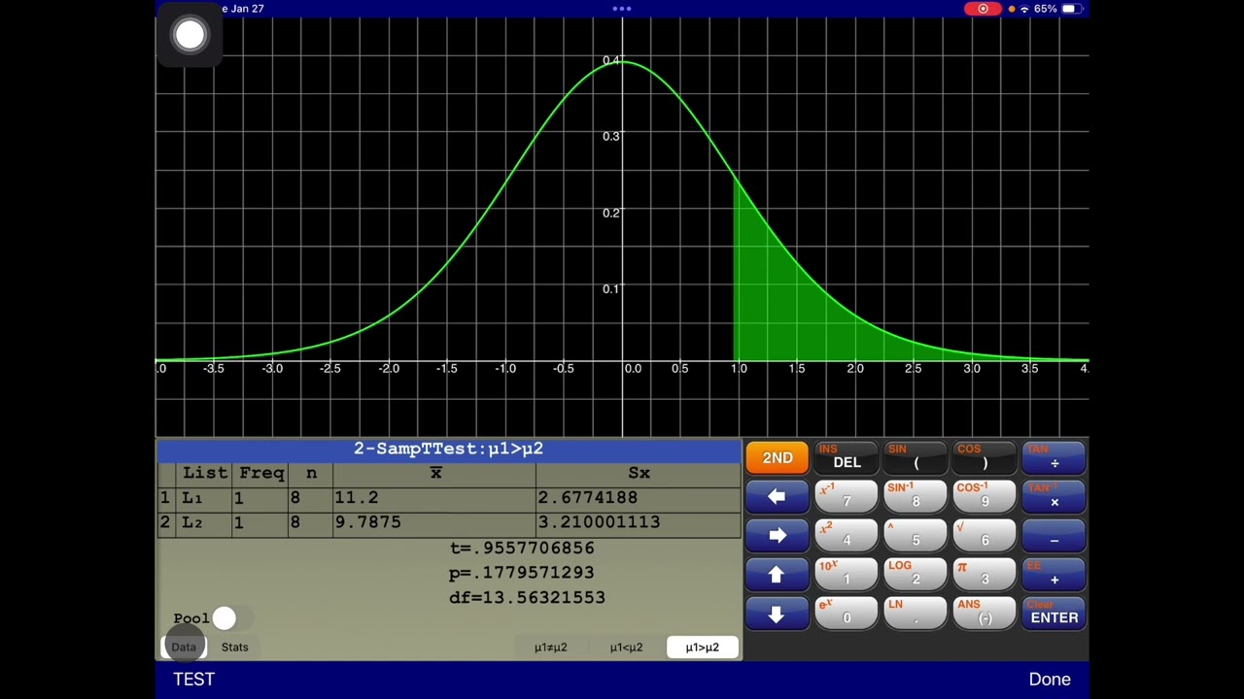Image resolution: width=1244 pixels, height=699 pixels.
Task: Tap the x̄ column header
Action: [435, 473]
